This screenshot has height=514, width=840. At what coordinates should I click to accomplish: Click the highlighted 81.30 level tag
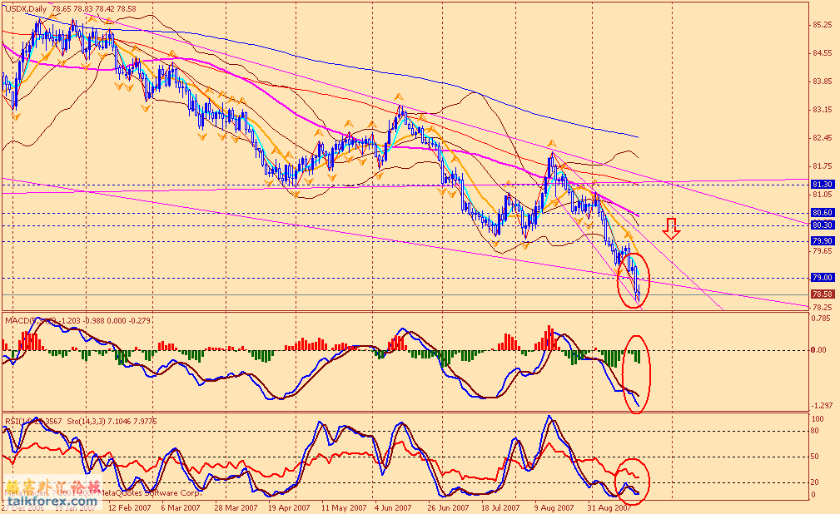823,184
